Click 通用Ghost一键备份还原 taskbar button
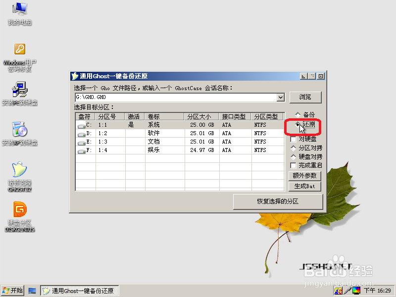Image resolution: width=396 pixels, height=297 pixels. coord(80,291)
